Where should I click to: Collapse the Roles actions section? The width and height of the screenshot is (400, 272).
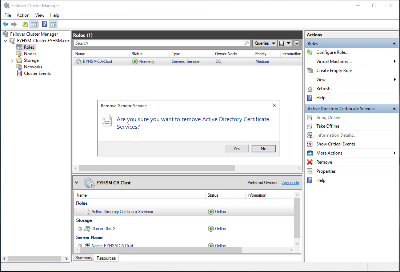click(x=394, y=44)
